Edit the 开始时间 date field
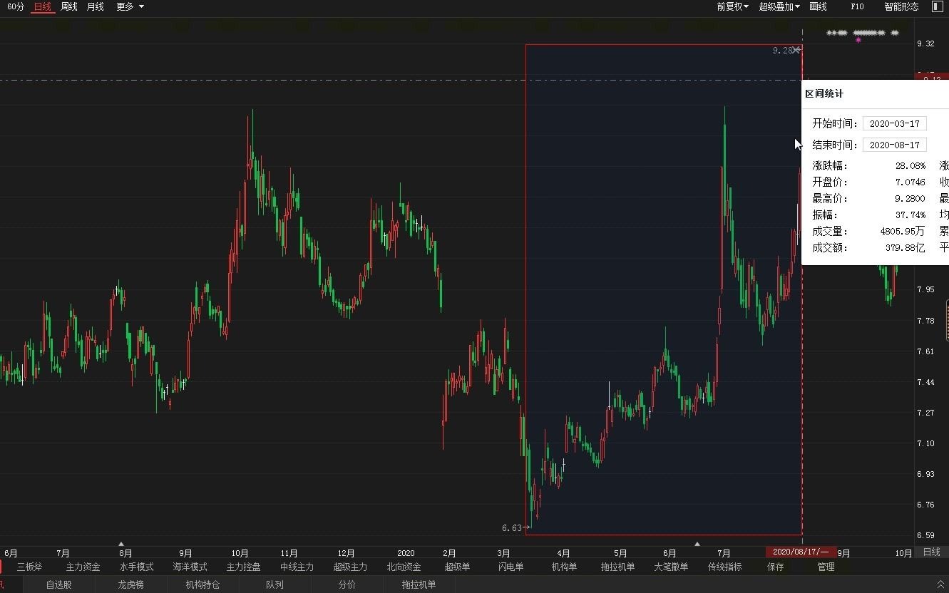The image size is (949, 593). (x=894, y=123)
